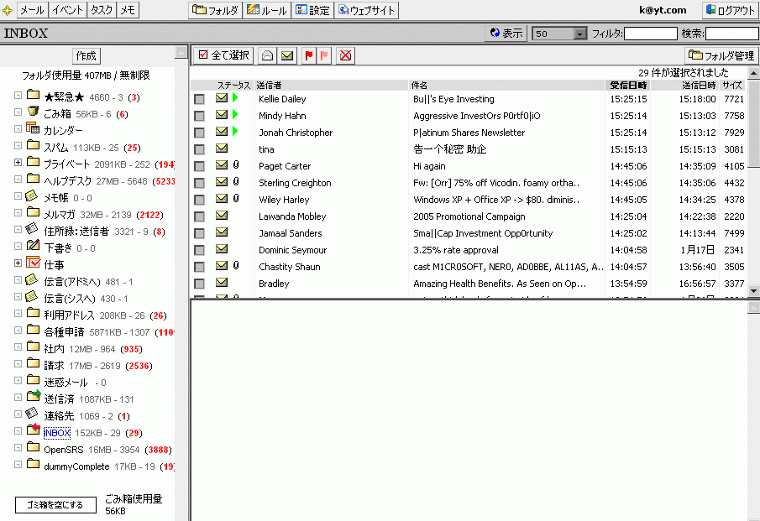760x521 pixels.
Task: Click the yellow star icon at top-left
Action: click(8, 10)
